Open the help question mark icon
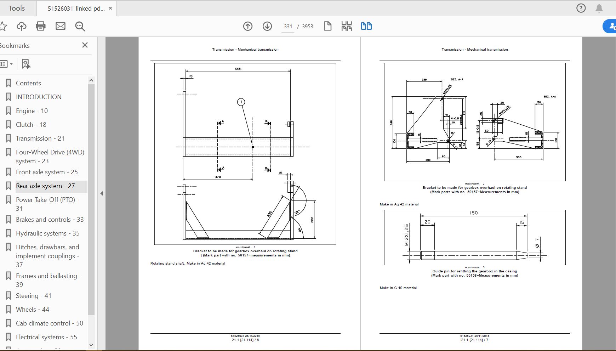The height and width of the screenshot is (351, 616). pos(581,8)
